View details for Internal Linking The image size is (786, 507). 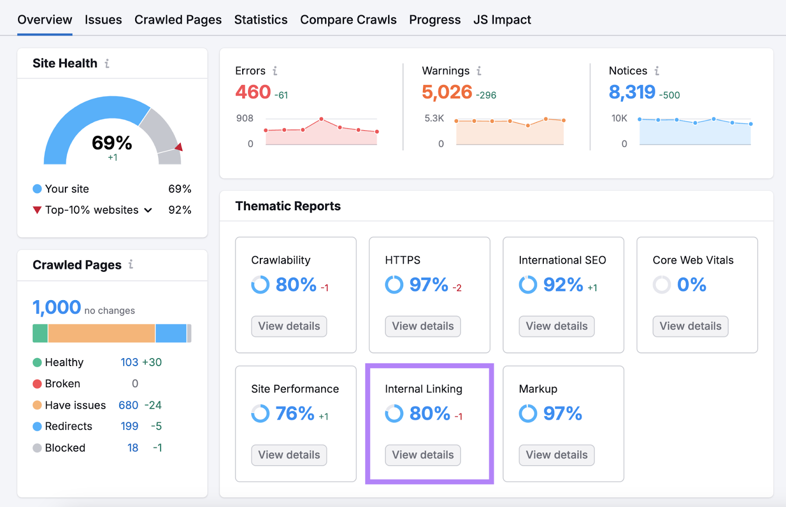tap(422, 455)
